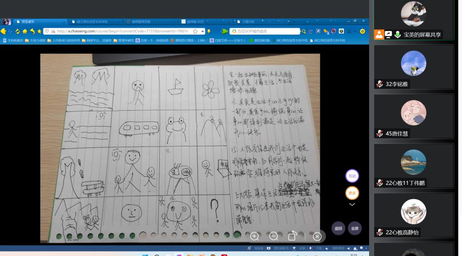Rotate the displayed image

[x=292, y=236]
